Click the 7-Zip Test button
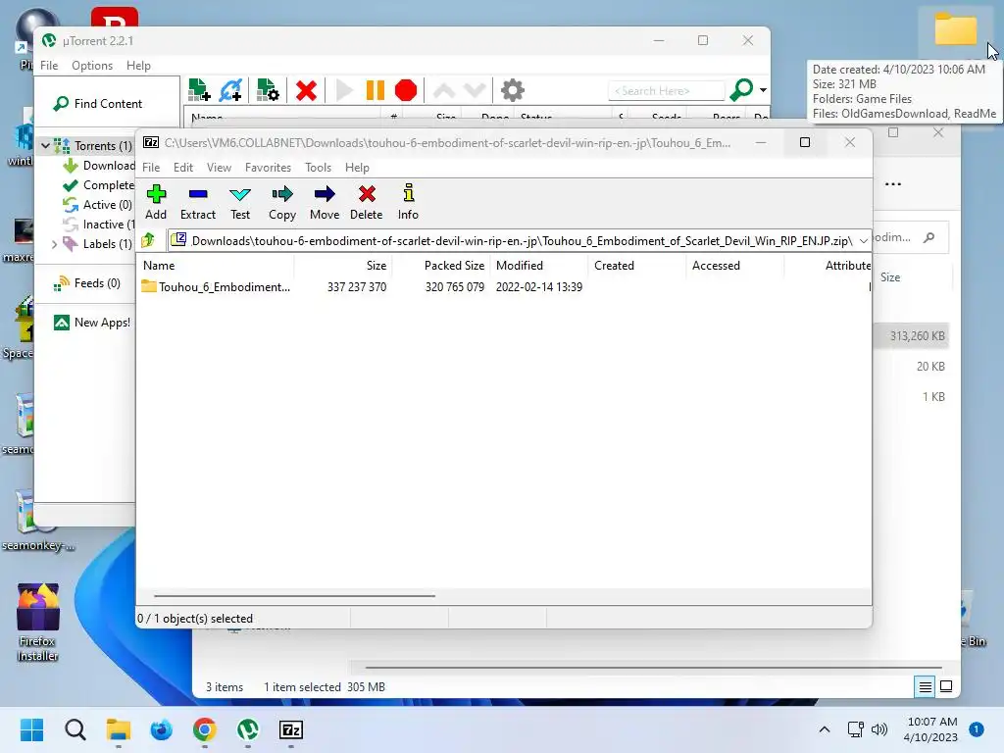The height and width of the screenshot is (753, 1004). point(240,202)
